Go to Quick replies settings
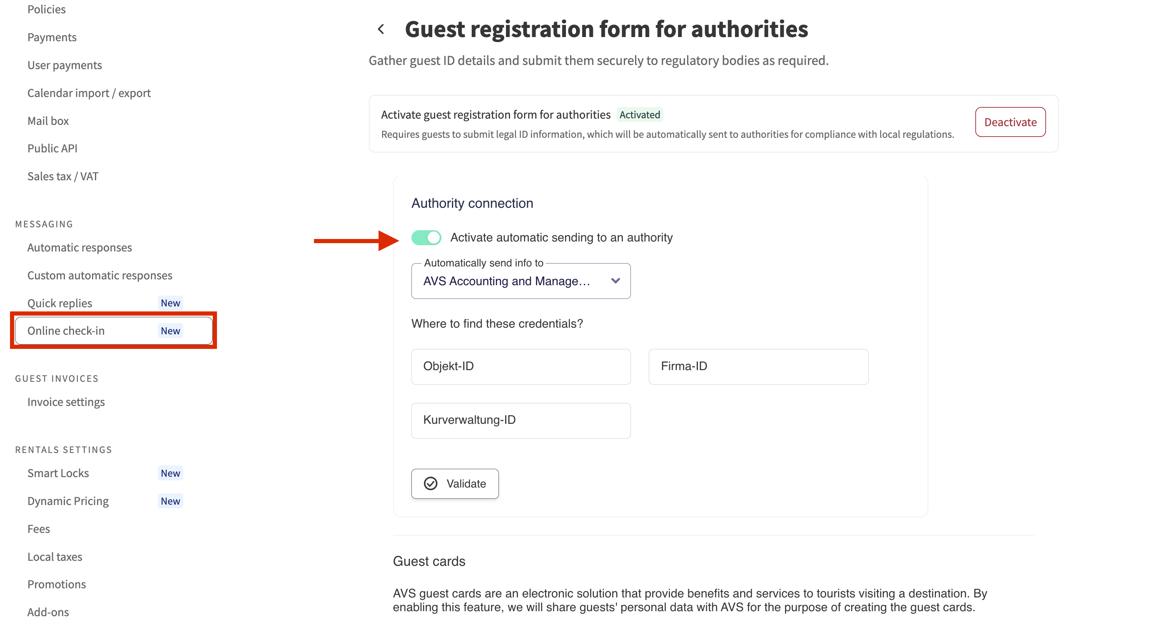The width and height of the screenshot is (1171, 622). click(x=60, y=303)
